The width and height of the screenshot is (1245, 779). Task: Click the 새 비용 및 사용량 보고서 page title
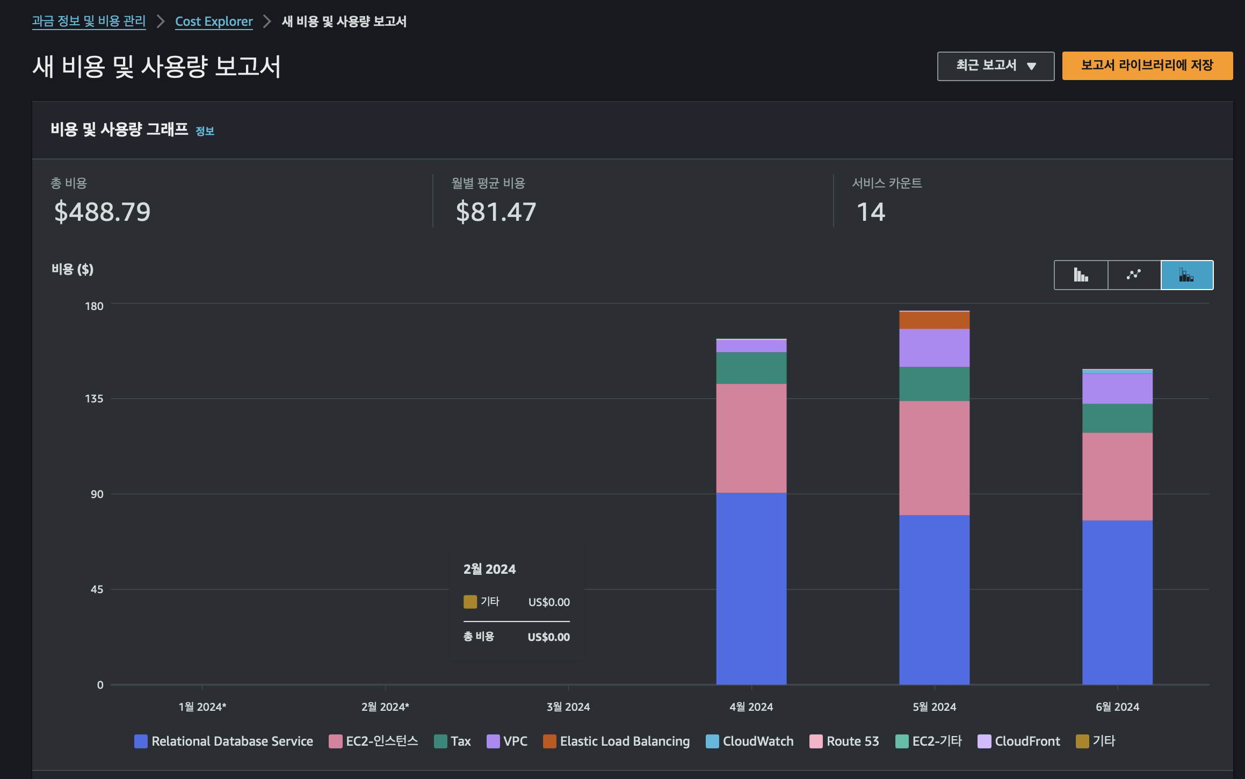157,67
